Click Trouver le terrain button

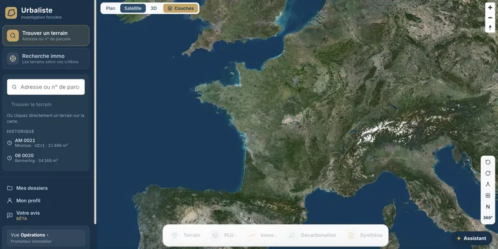[x=32, y=105]
